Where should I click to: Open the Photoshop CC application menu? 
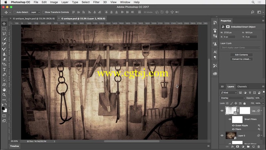tap(21, 2)
